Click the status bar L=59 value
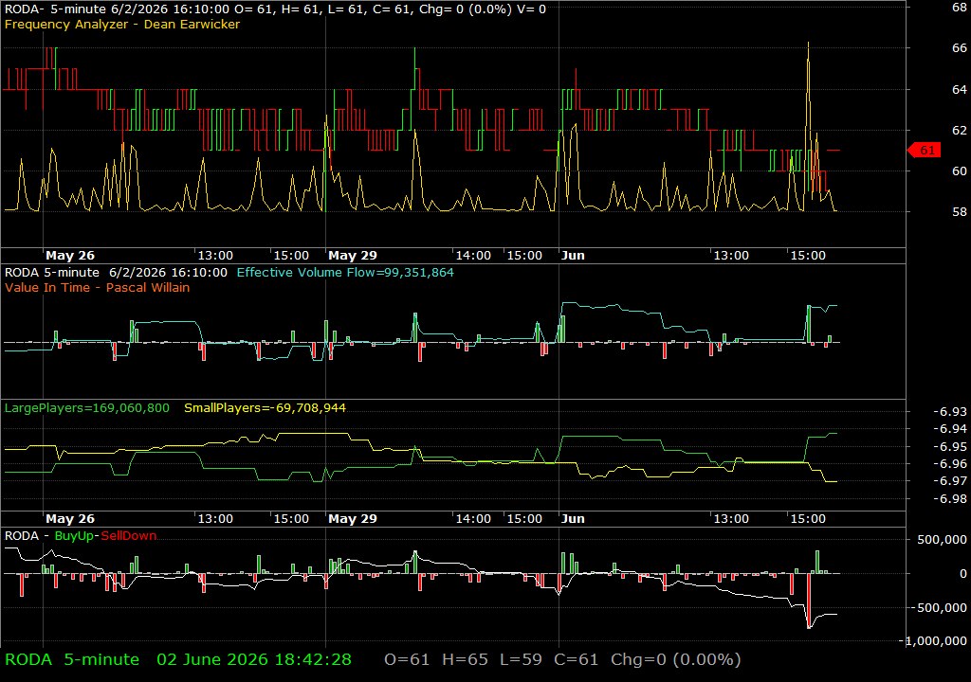Screen dimensions: 971x682 (521, 659)
